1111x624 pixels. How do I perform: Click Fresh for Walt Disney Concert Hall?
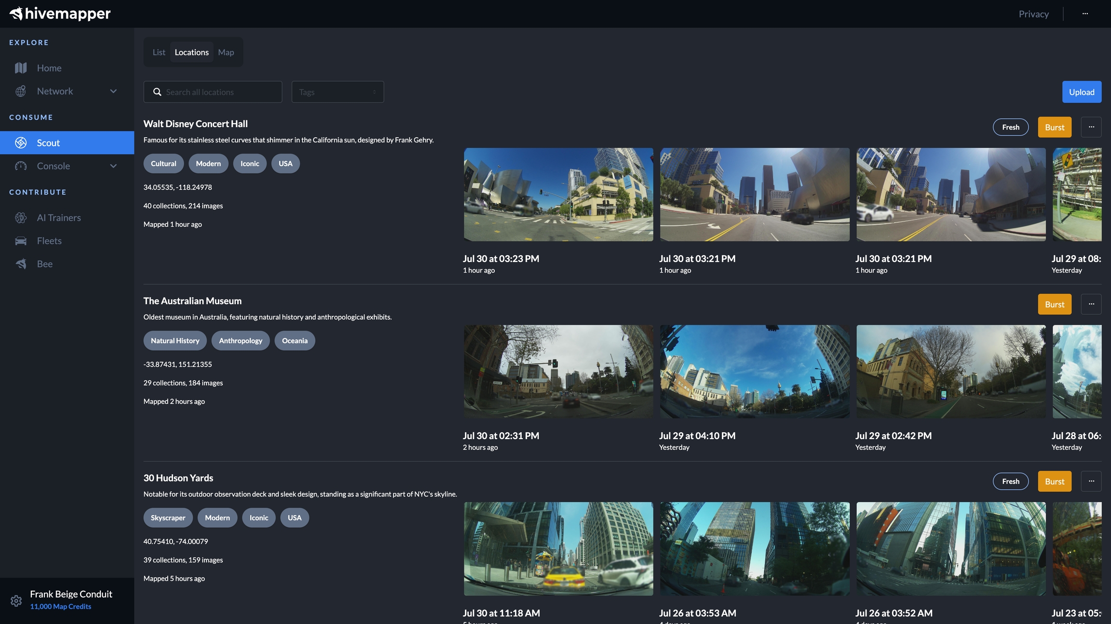click(1011, 127)
